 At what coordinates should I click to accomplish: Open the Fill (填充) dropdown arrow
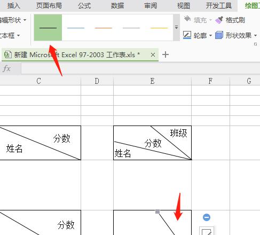click(x=210, y=20)
